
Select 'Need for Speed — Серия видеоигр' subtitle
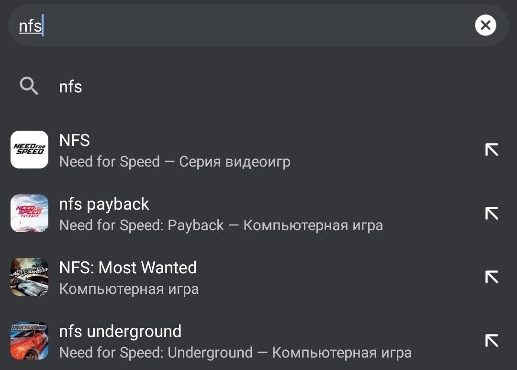(x=175, y=162)
